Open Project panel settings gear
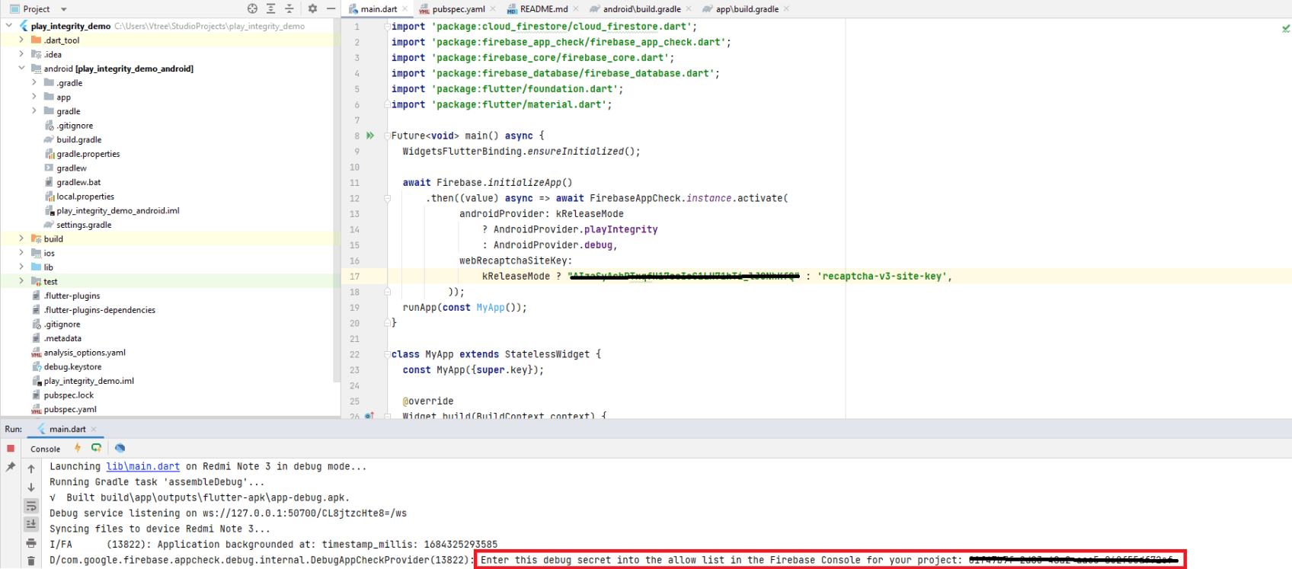The image size is (1292, 569). [312, 8]
